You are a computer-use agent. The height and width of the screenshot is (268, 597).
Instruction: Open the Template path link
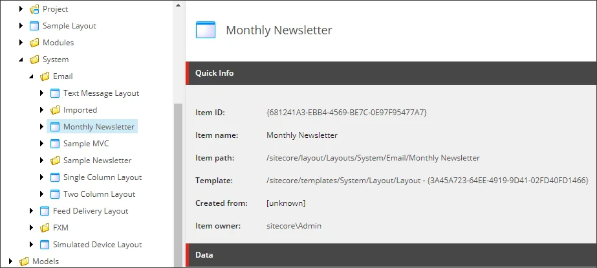428,181
